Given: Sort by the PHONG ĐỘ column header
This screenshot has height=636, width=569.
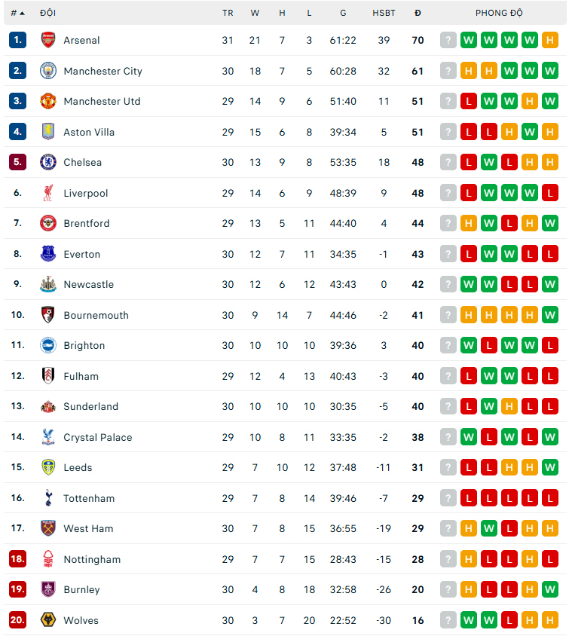Looking at the screenshot, I should point(499,13).
